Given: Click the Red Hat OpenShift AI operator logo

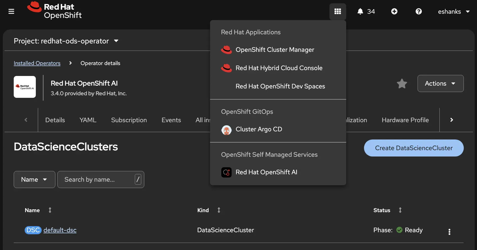Looking at the screenshot, I should (25, 87).
